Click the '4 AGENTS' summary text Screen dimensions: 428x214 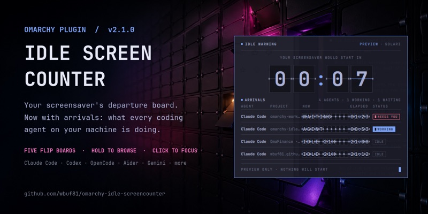pos(328,100)
